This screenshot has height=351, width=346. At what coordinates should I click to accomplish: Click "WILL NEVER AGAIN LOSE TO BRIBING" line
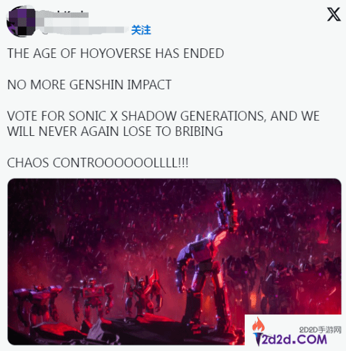tap(115, 131)
